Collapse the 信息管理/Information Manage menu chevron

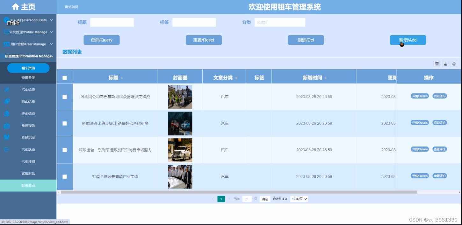pyautogui.click(x=52, y=56)
